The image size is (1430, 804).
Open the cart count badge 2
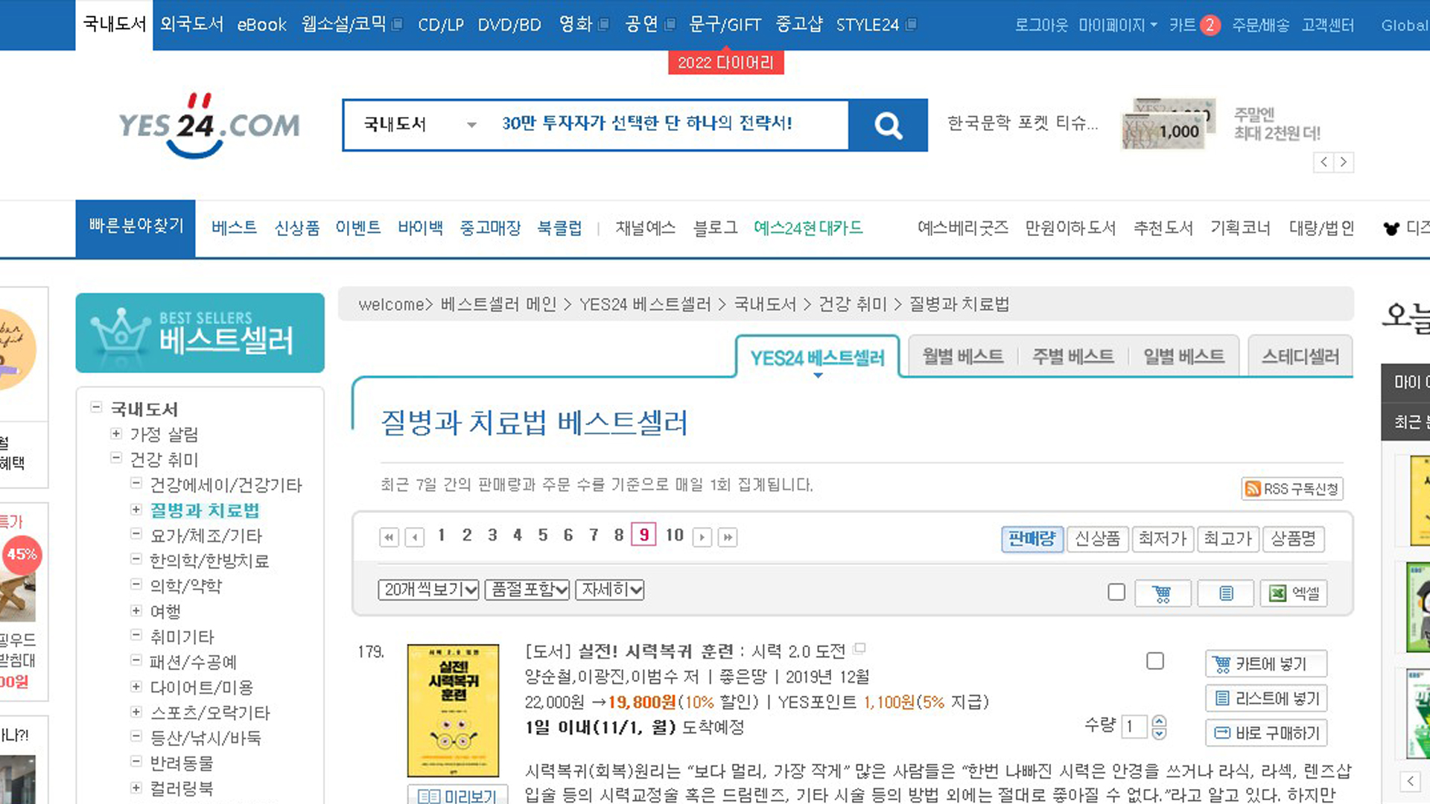[1210, 25]
